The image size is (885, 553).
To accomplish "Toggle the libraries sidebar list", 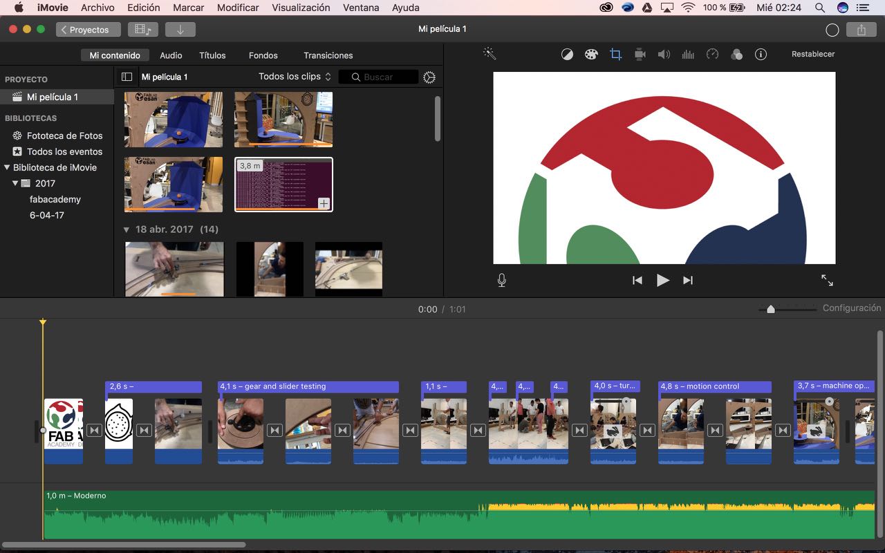I will point(127,77).
